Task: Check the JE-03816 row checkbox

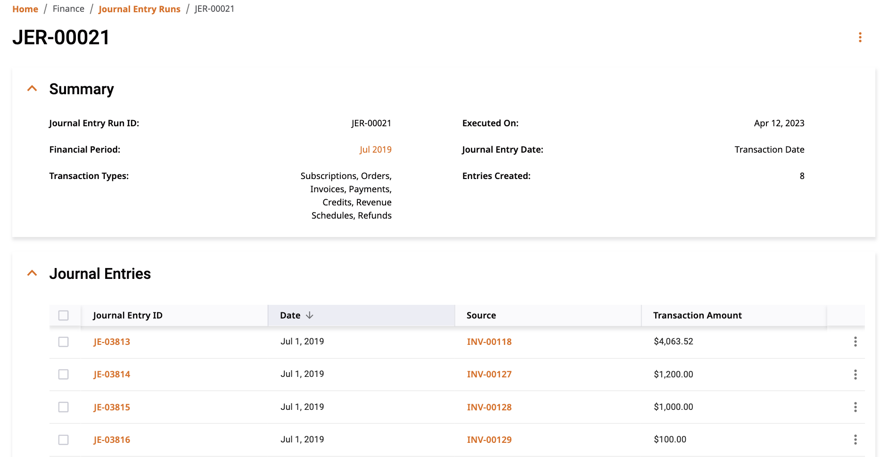Action: [x=64, y=440]
